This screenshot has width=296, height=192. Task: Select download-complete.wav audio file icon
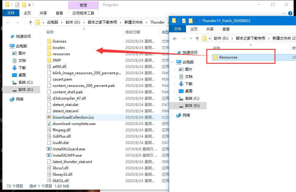(49, 123)
